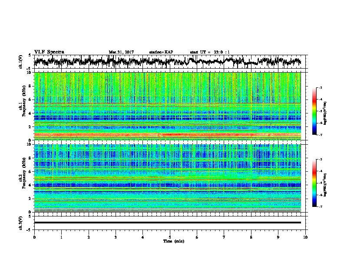Click the "station=KAP" label
Viewport: 344px width, 266px height.
(x=161, y=52)
